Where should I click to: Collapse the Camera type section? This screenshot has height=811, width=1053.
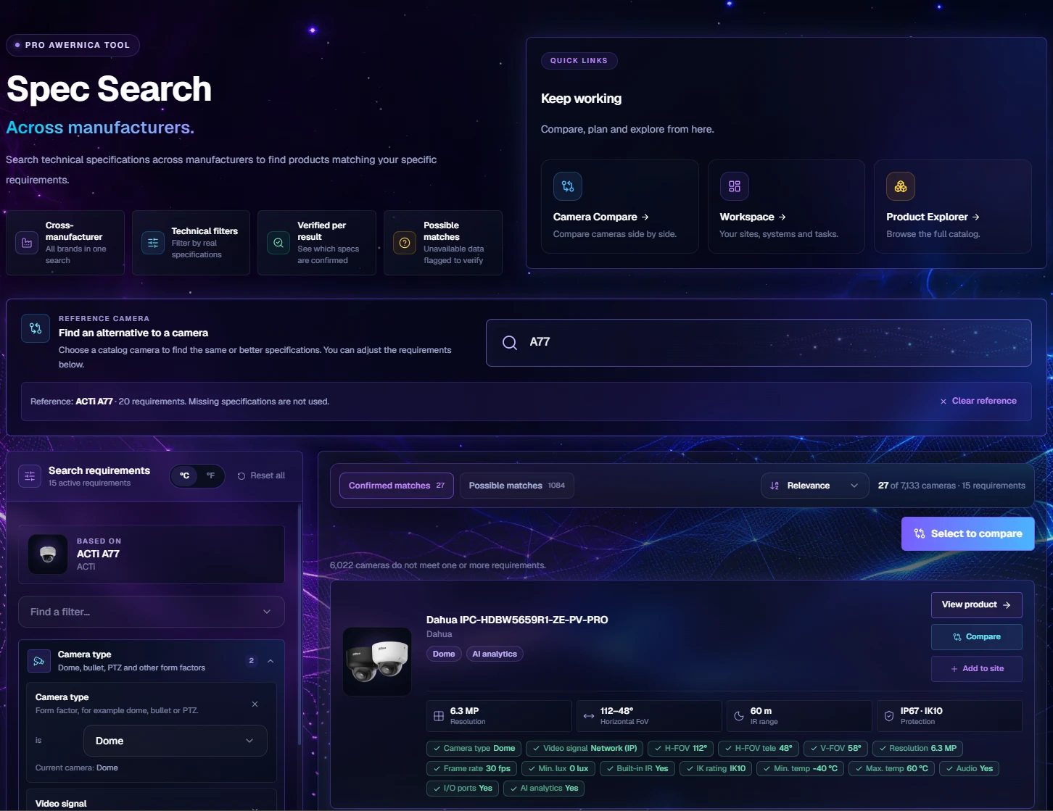tap(271, 661)
